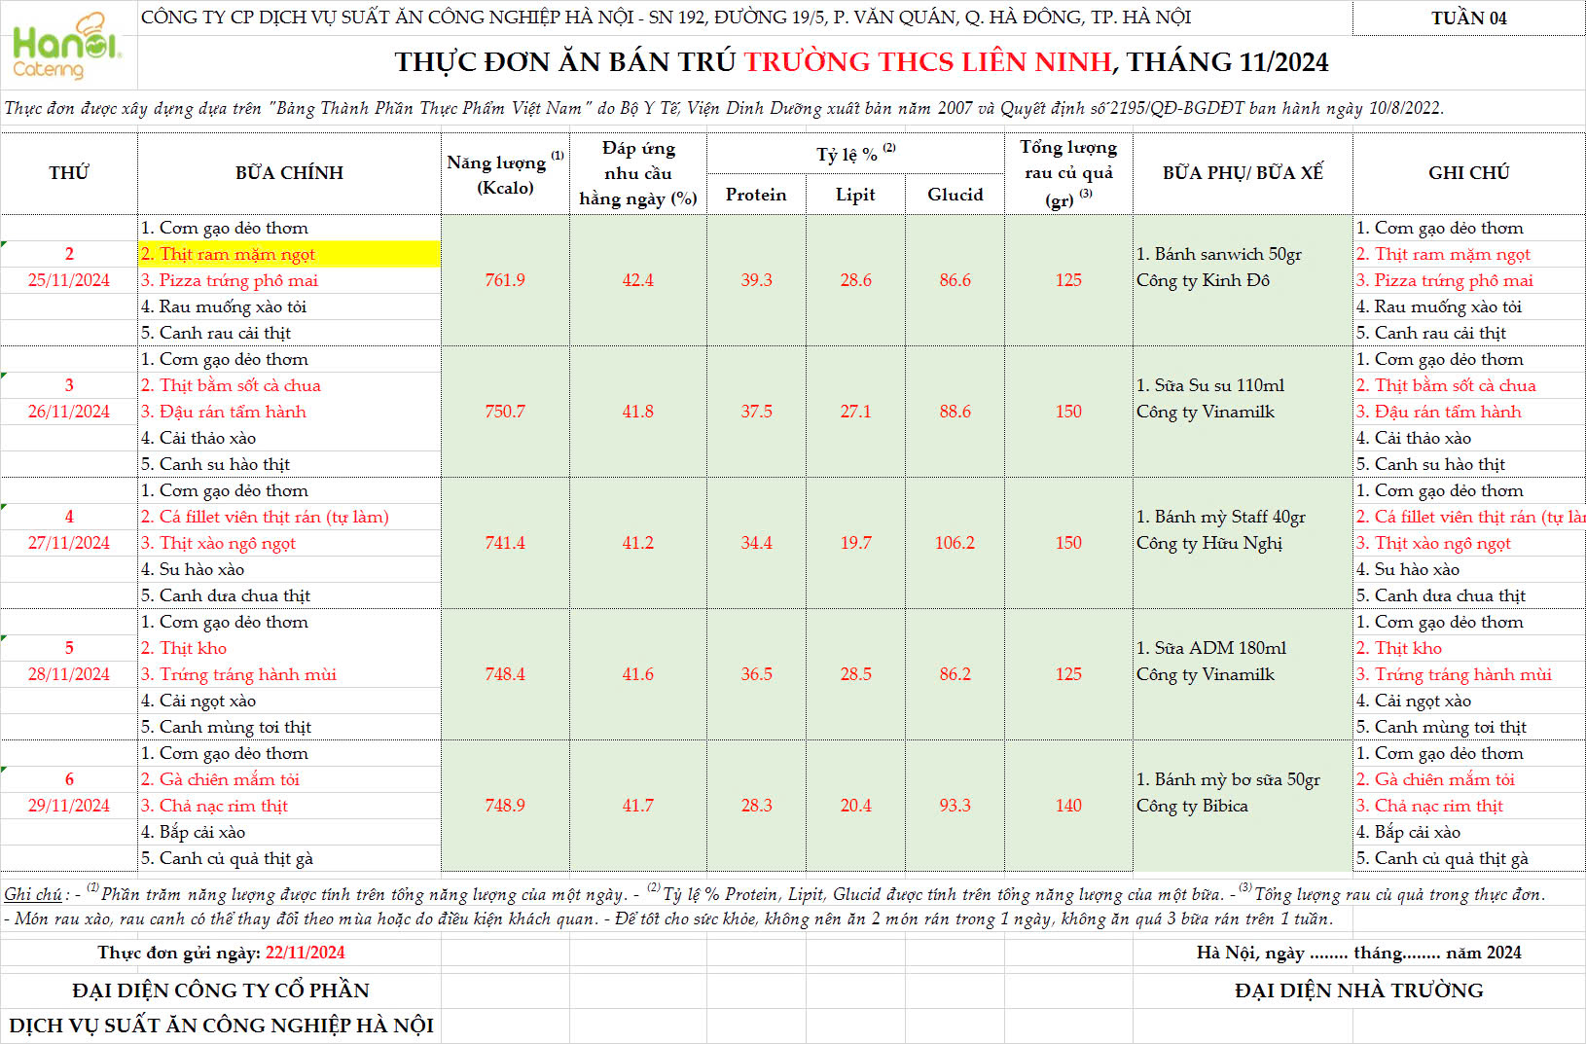1586x1044 pixels.
Task: Click the Hanoi Catering logo
Action: click(x=65, y=46)
